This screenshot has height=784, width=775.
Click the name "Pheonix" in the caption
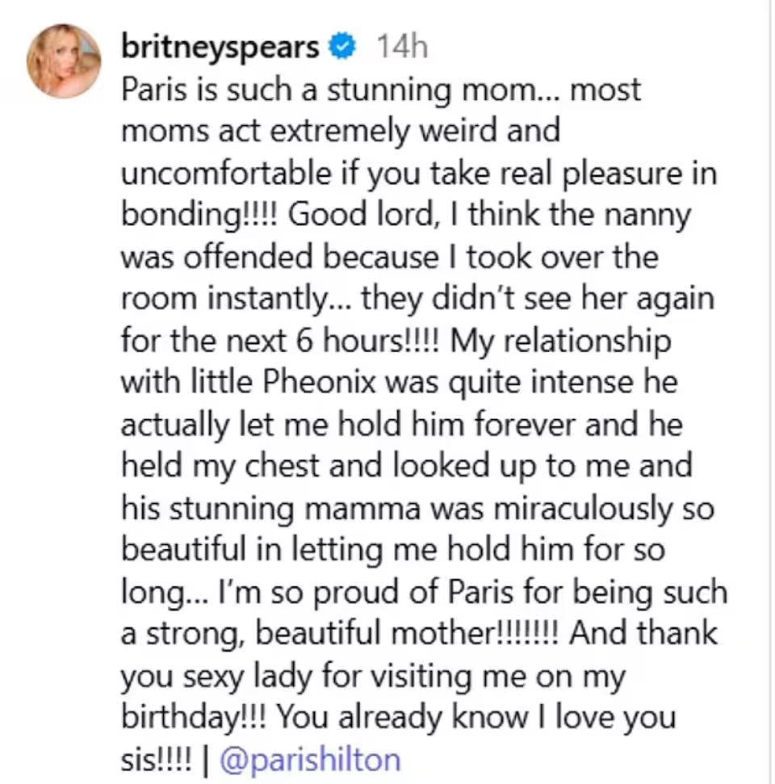point(325,383)
